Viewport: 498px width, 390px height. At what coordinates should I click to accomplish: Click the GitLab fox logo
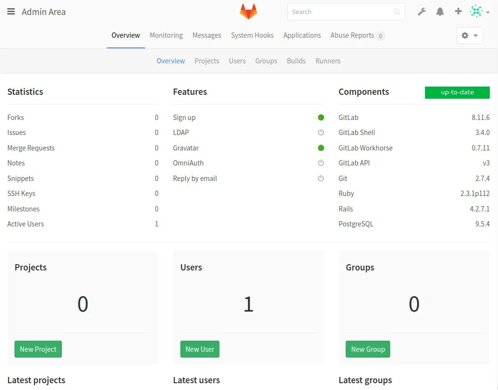pyautogui.click(x=249, y=12)
